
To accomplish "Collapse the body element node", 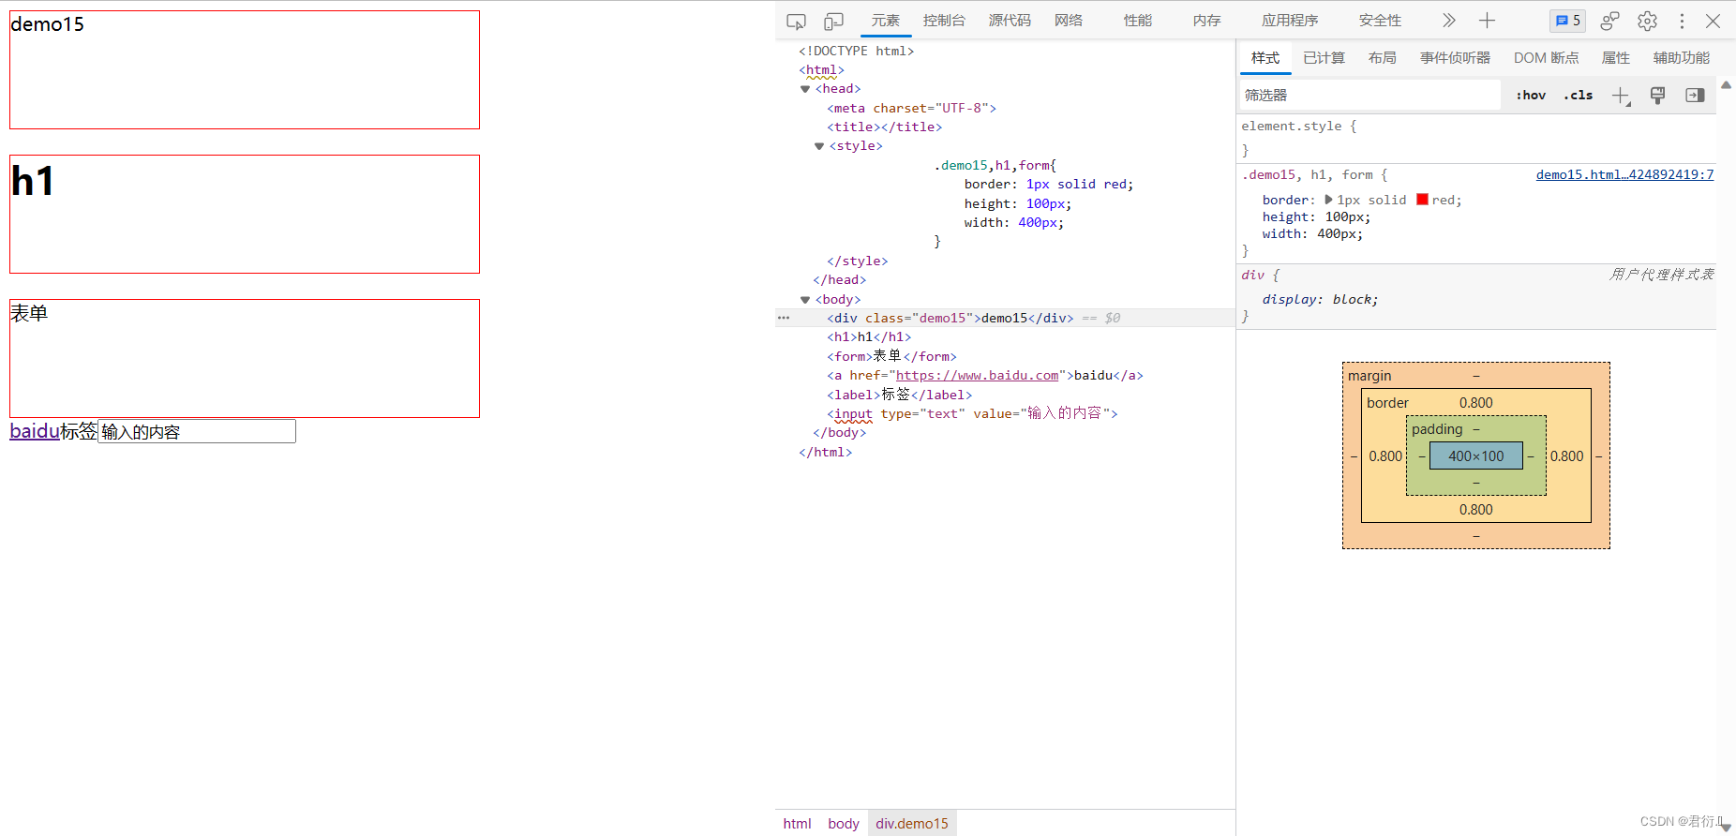I will tap(805, 300).
